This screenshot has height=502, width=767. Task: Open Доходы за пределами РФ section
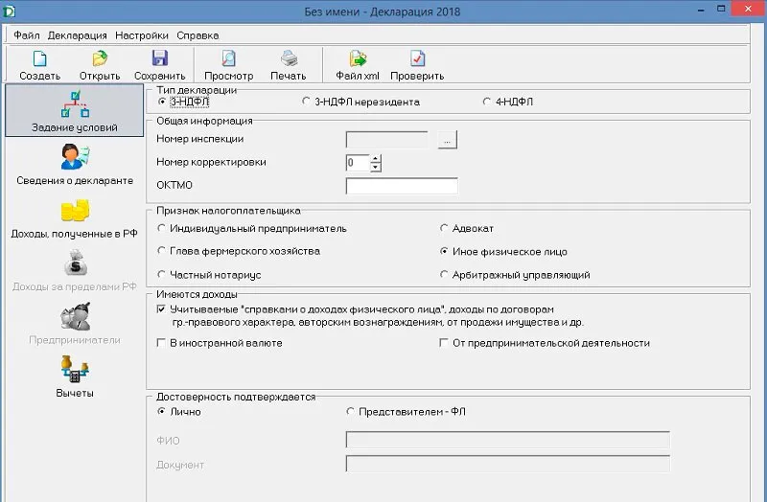tap(75, 271)
